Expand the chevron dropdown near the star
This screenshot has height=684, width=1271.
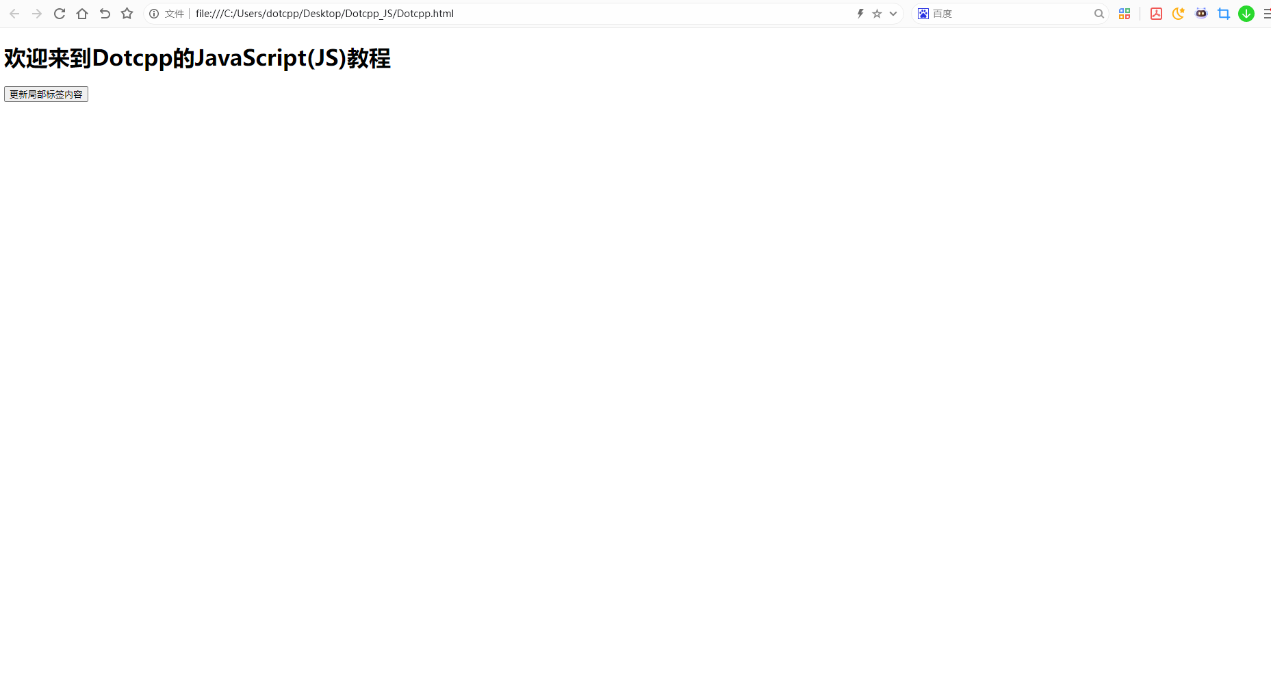tap(892, 13)
